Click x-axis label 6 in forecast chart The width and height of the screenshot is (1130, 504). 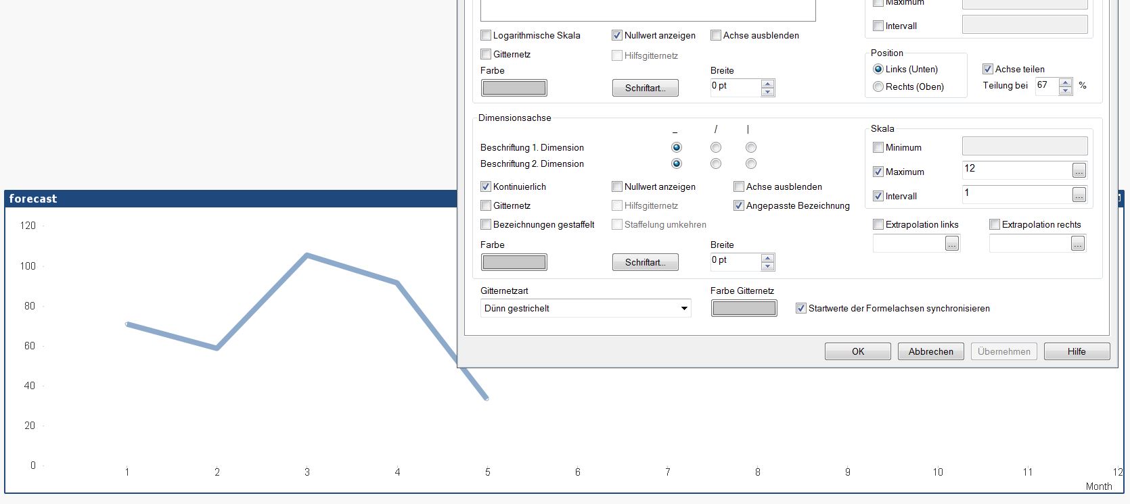pos(578,472)
